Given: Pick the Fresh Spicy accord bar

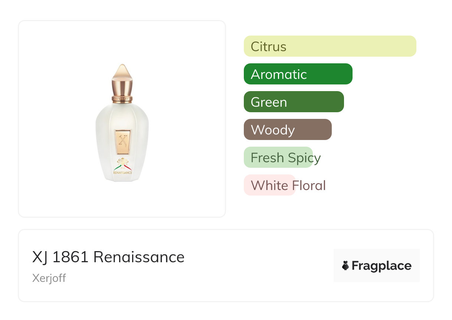Looking at the screenshot, I should coord(278,157).
